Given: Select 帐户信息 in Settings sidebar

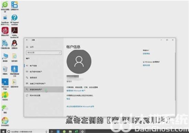Looking at the screenshot, I should (x=44, y=66).
